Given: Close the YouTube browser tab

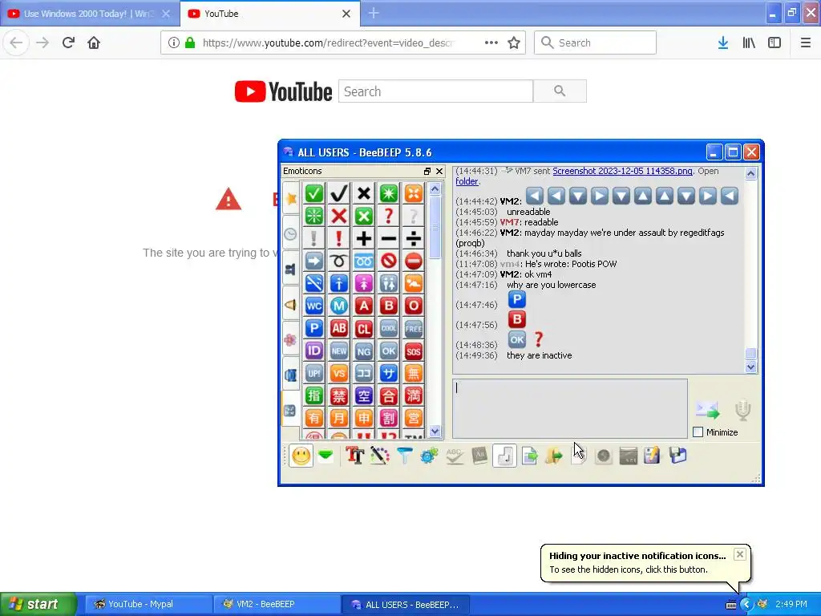Looking at the screenshot, I should click(346, 14).
